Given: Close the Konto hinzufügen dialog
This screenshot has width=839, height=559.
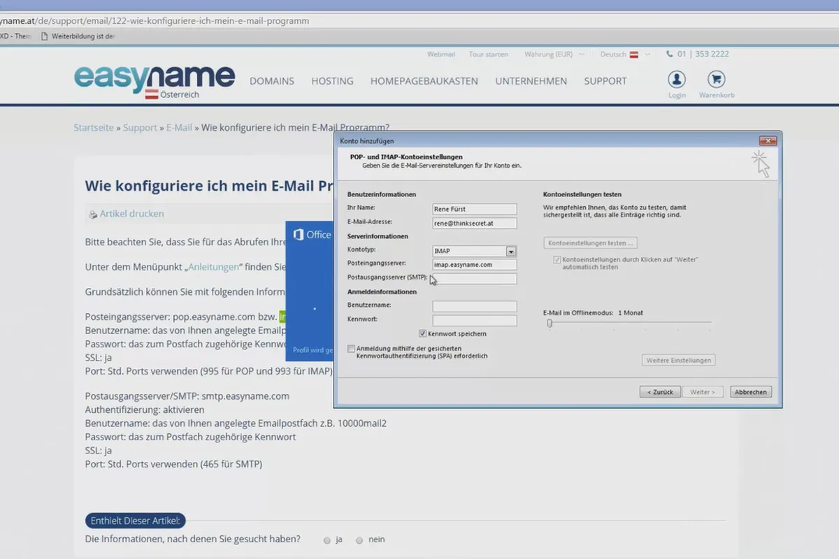Looking at the screenshot, I should click(x=767, y=140).
